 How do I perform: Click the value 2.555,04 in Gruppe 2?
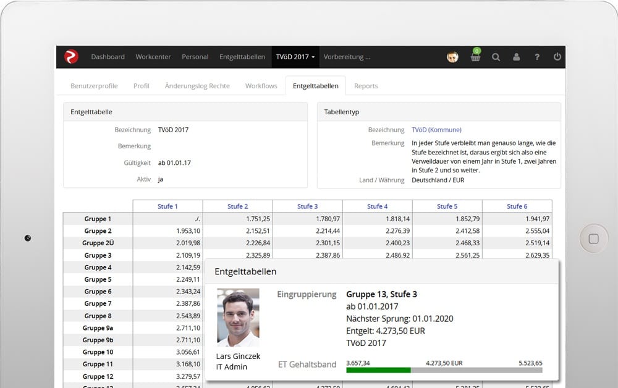[x=538, y=231]
